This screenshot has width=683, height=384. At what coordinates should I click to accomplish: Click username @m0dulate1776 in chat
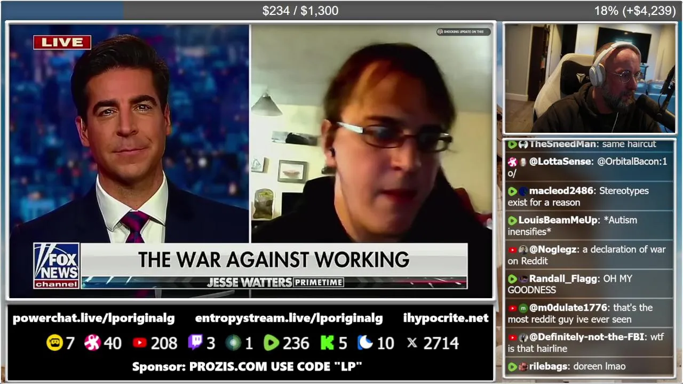click(x=568, y=308)
